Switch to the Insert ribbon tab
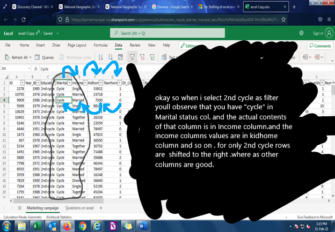335x232 pixels. coord(40,45)
